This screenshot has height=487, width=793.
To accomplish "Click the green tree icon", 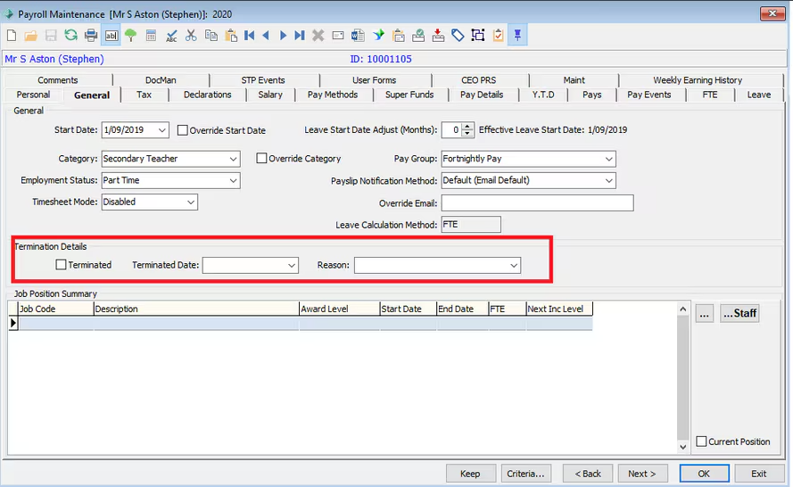I will [x=131, y=36].
